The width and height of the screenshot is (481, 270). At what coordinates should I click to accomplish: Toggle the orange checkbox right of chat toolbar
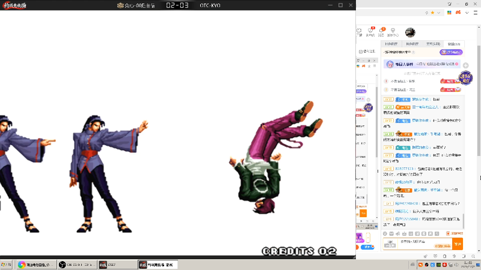[x=448, y=233]
